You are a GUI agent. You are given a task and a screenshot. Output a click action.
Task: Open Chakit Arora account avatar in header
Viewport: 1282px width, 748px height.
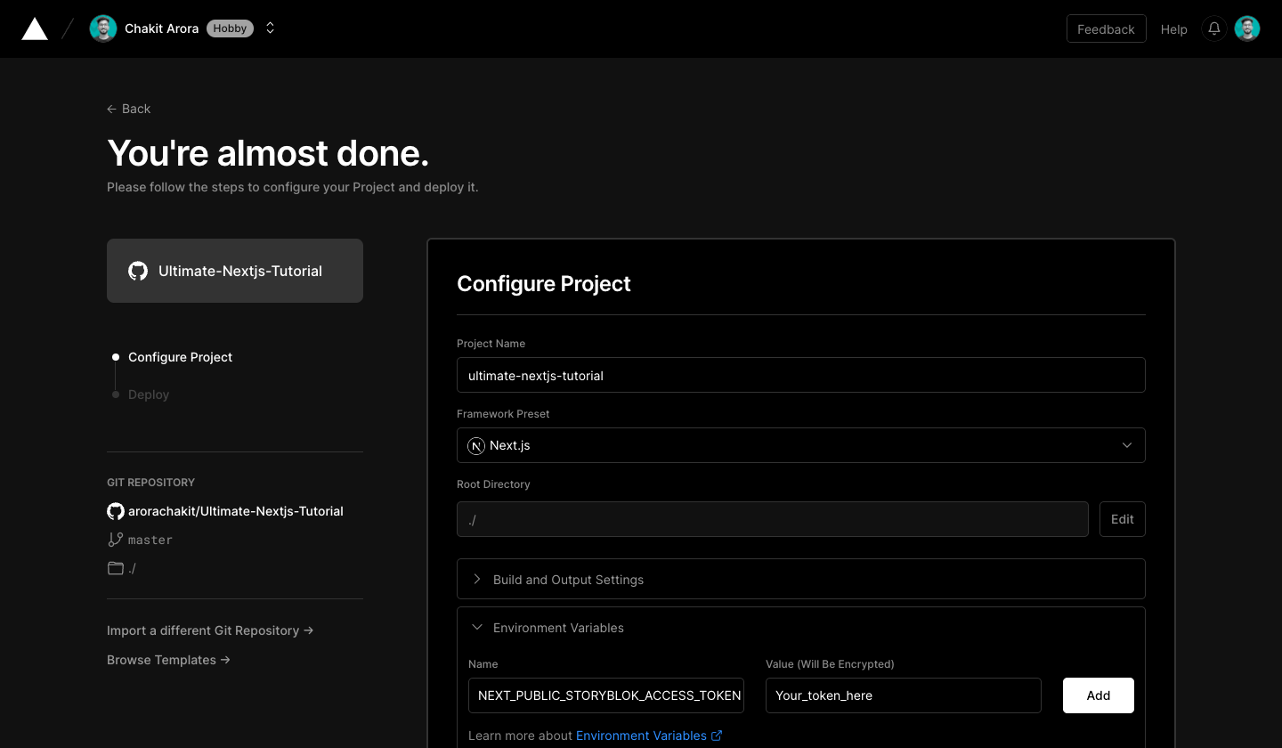click(103, 28)
